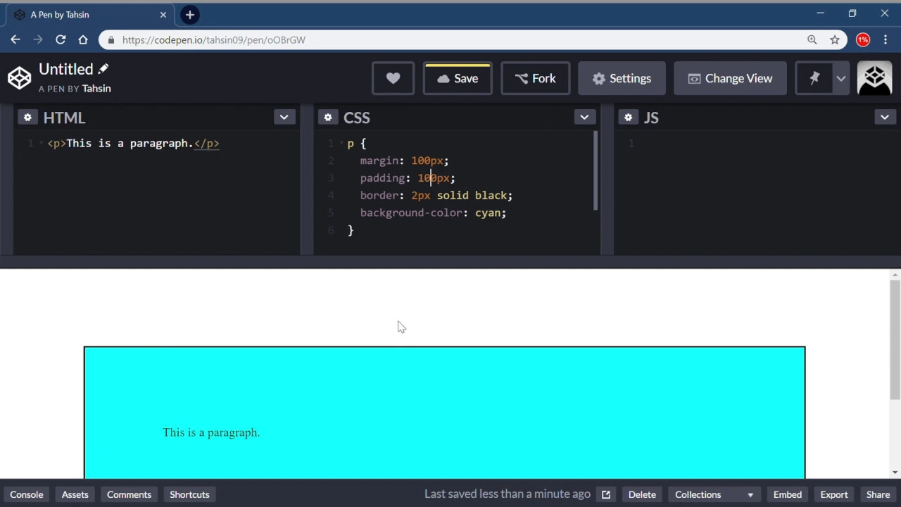The height and width of the screenshot is (507, 901).
Task: Open the Assets panel
Action: [75, 494]
